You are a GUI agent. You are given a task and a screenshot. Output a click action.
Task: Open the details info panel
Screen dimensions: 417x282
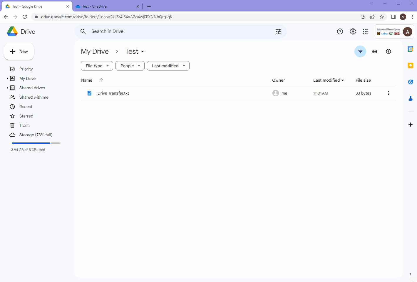click(388, 51)
